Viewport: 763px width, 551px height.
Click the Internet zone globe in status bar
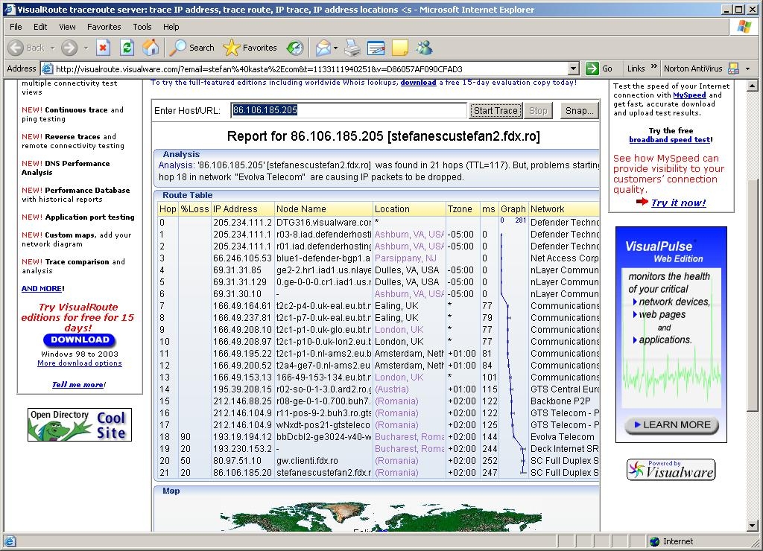click(x=654, y=541)
